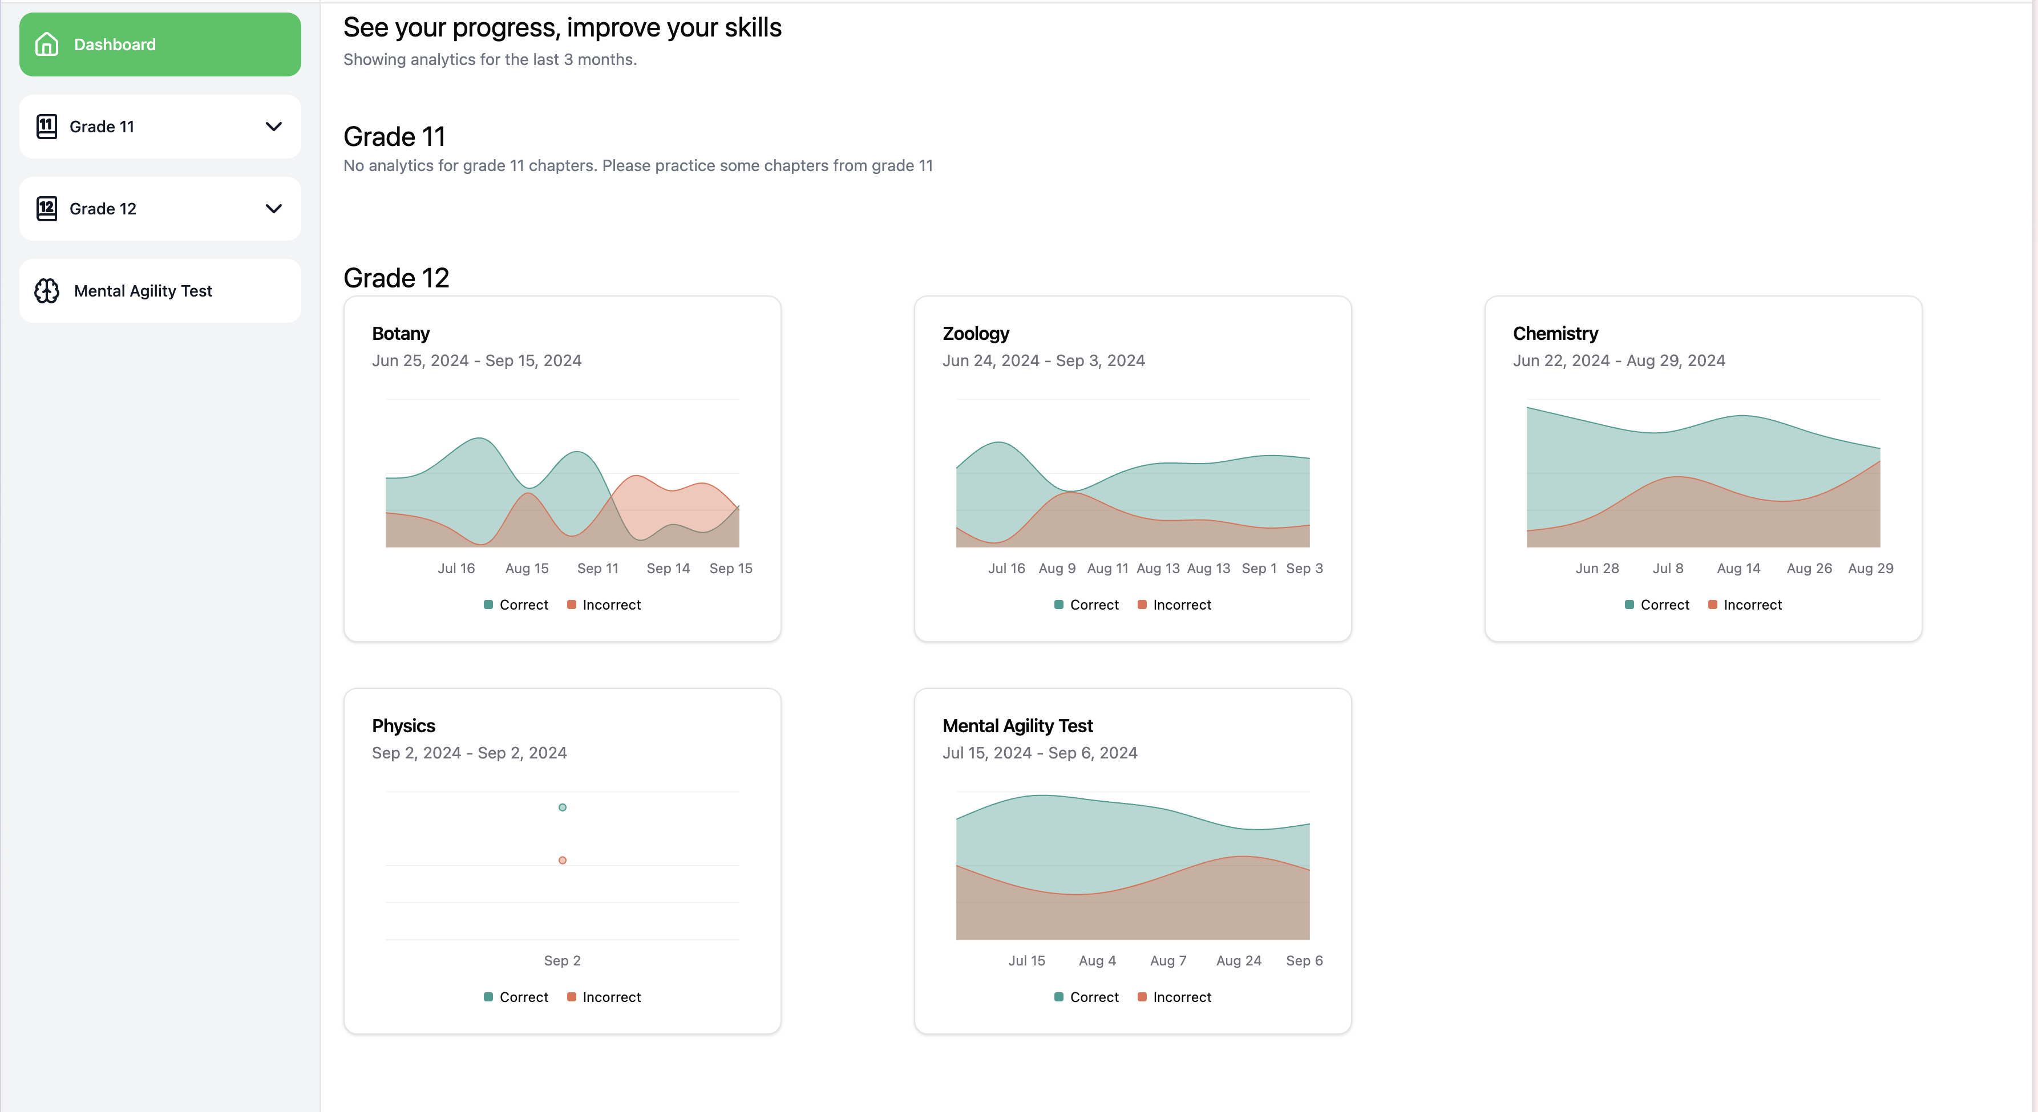Click Aug 29 marker on Chemistry chart

point(1870,569)
